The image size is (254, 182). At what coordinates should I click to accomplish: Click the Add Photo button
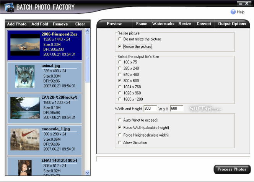(x=17, y=24)
